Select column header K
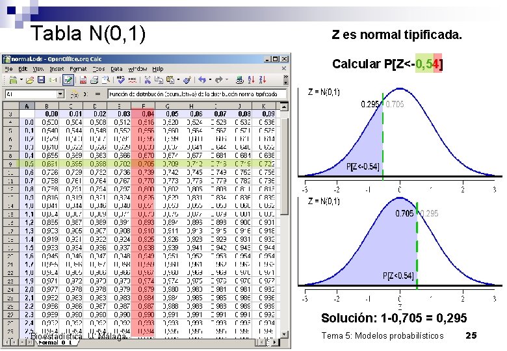Viewport: 507px width, 351px height. click(x=264, y=106)
